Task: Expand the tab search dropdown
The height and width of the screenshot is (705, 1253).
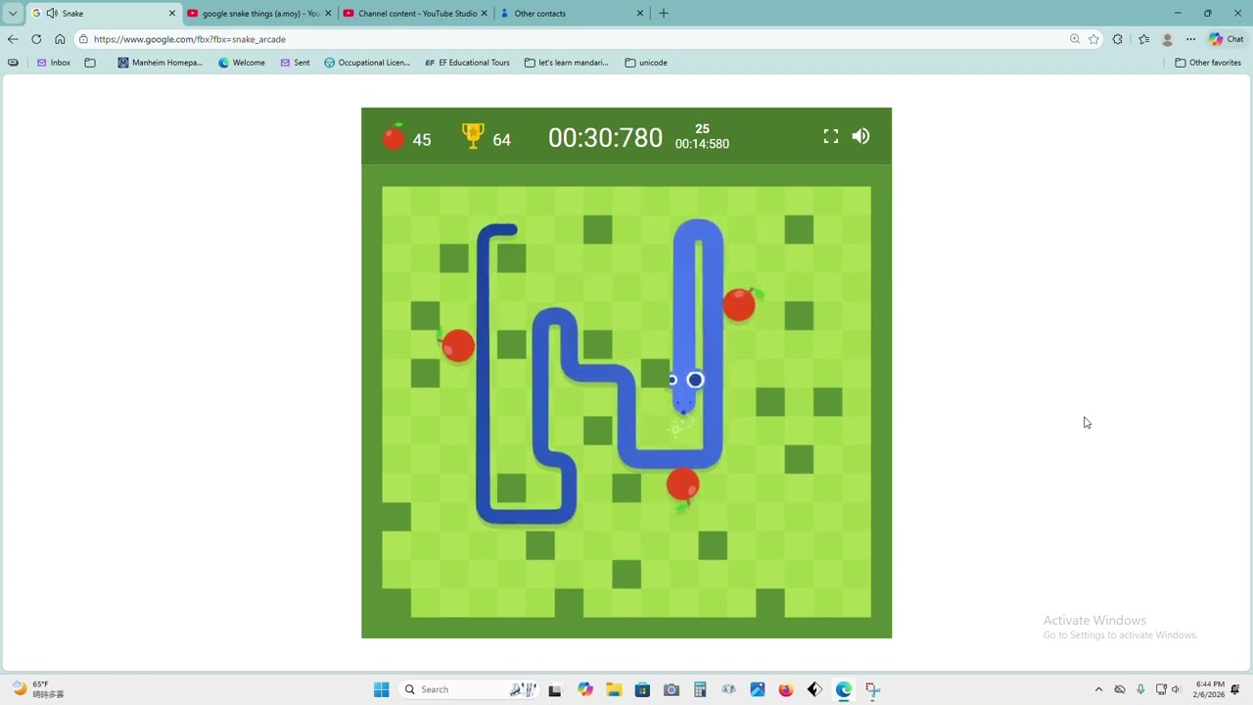Action: coord(13,13)
